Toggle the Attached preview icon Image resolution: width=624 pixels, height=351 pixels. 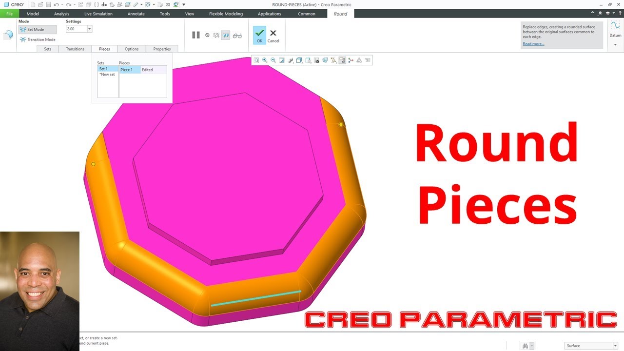click(226, 35)
